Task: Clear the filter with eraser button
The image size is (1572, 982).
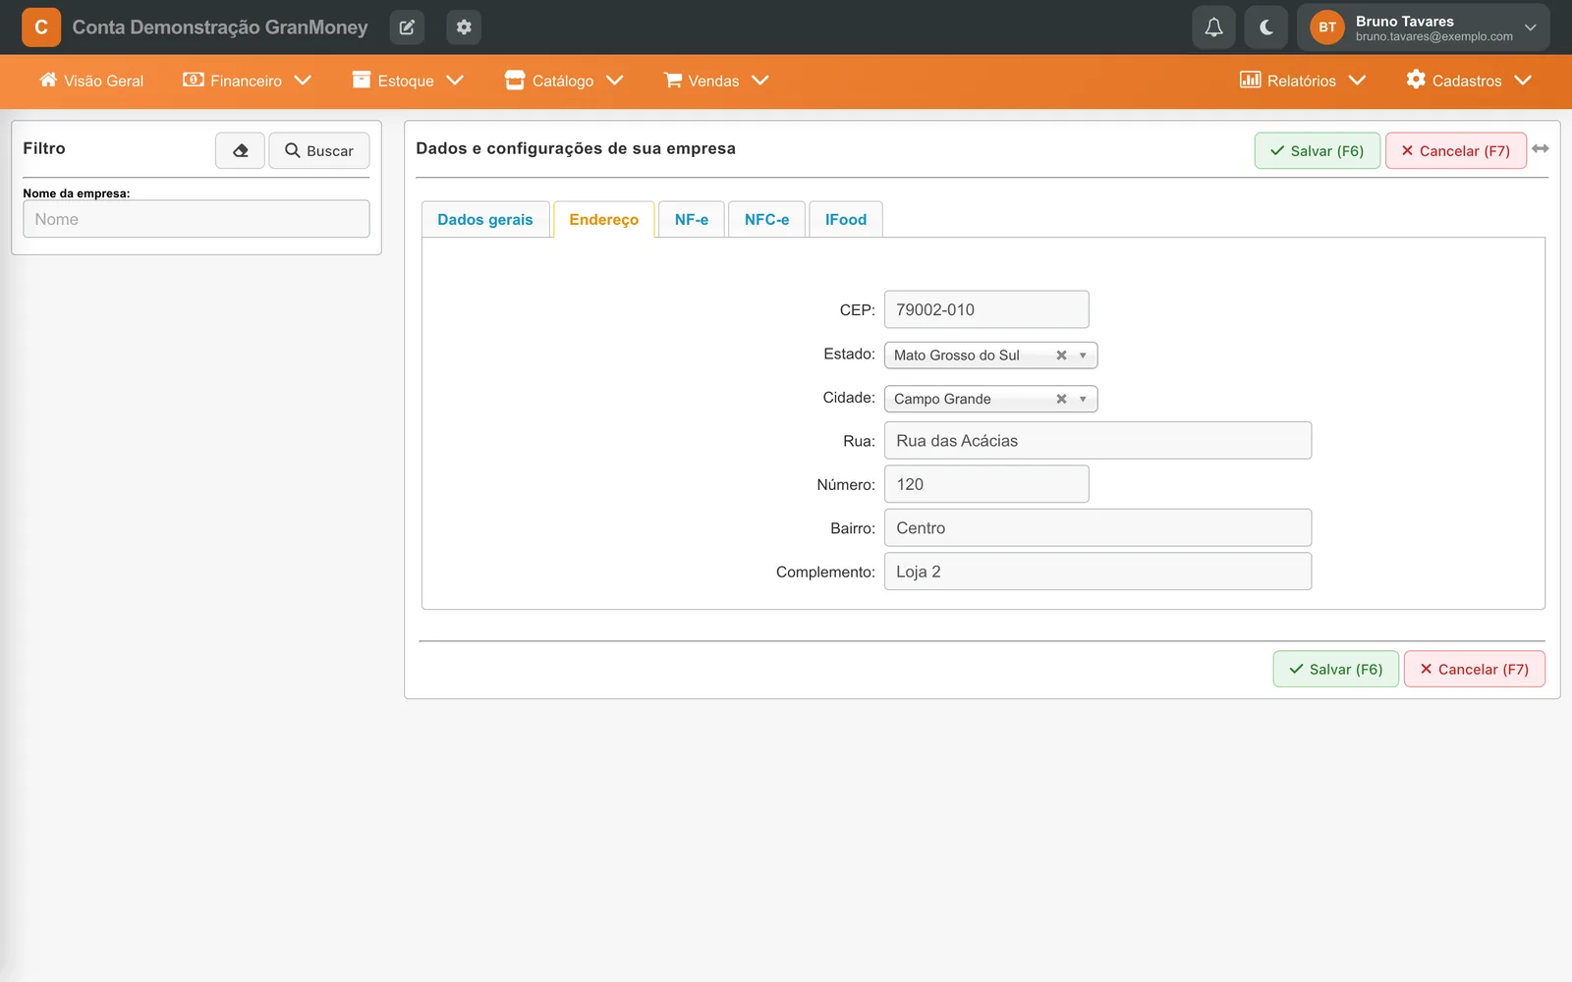Action: coord(240,150)
